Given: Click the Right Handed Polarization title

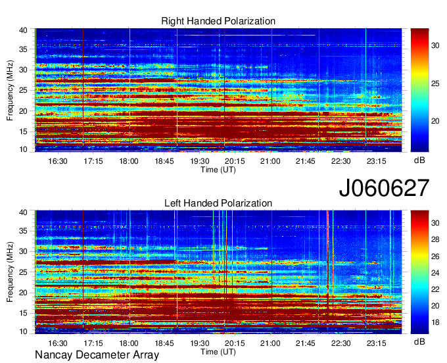Looking at the screenshot, I should [x=218, y=21].
